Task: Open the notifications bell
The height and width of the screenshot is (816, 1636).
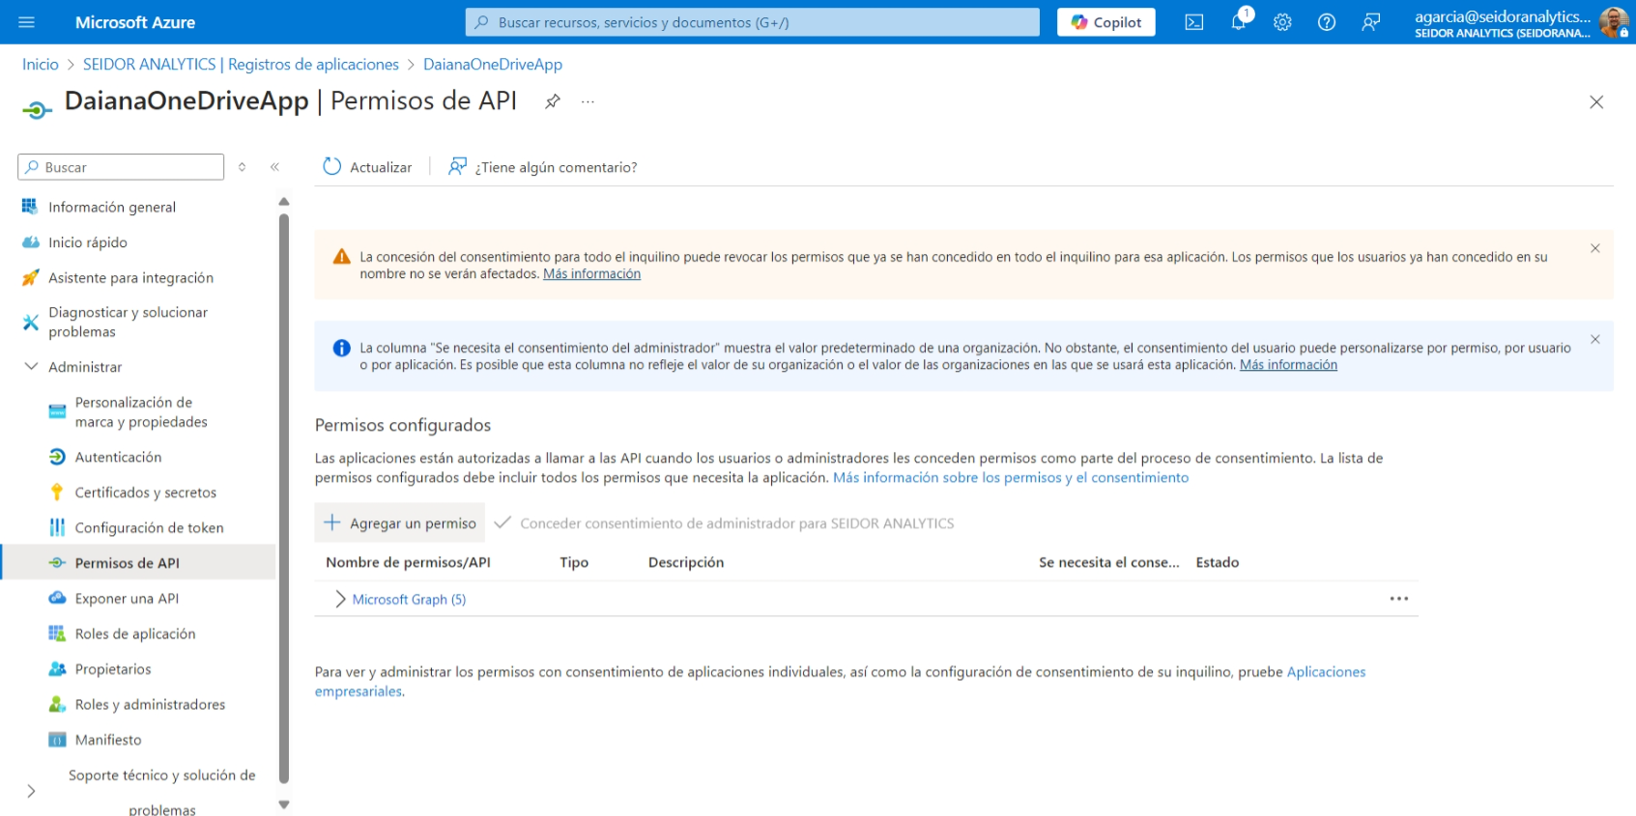Action: pos(1238,22)
